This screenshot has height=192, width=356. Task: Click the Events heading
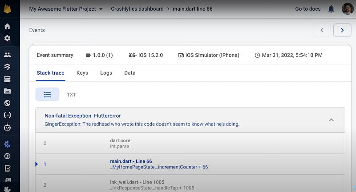(37, 30)
